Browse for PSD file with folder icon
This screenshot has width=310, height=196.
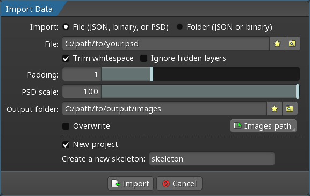pos(292,44)
